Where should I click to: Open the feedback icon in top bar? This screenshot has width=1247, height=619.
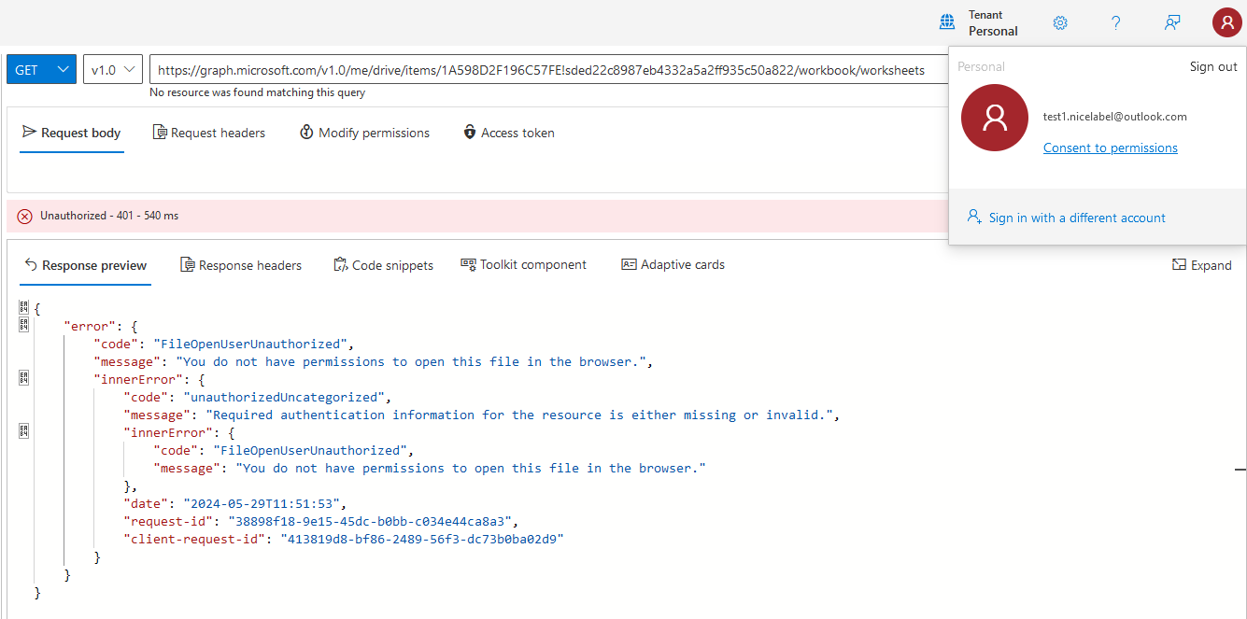point(1171,22)
